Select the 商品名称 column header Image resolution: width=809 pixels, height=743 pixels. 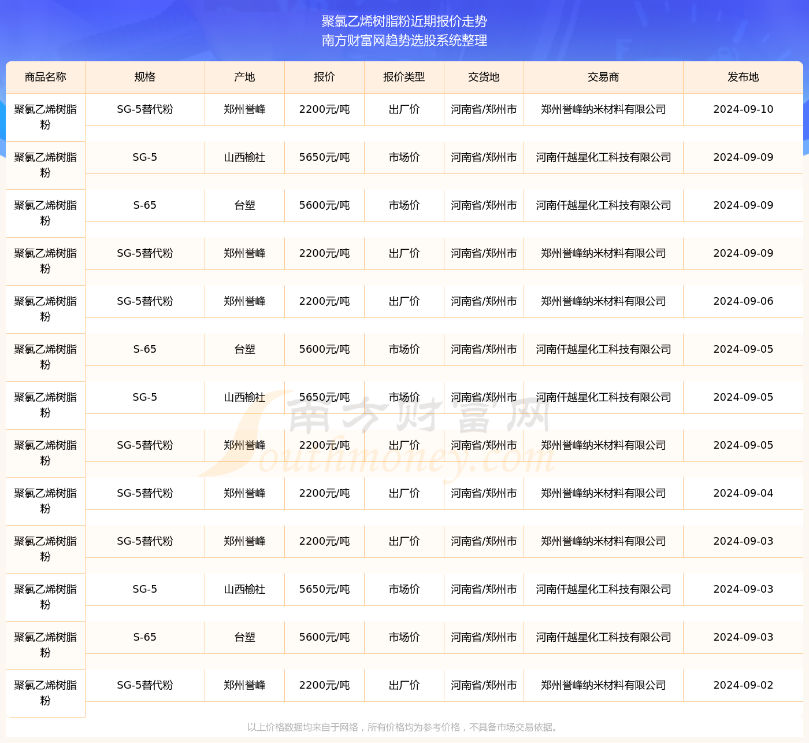point(46,77)
